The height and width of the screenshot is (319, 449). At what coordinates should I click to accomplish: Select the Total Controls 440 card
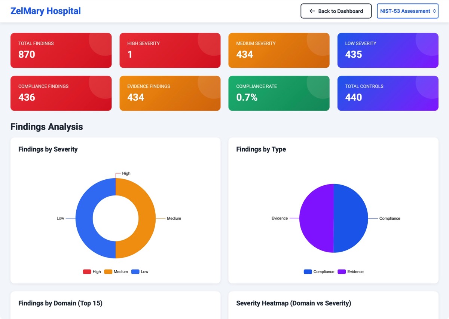click(x=388, y=93)
